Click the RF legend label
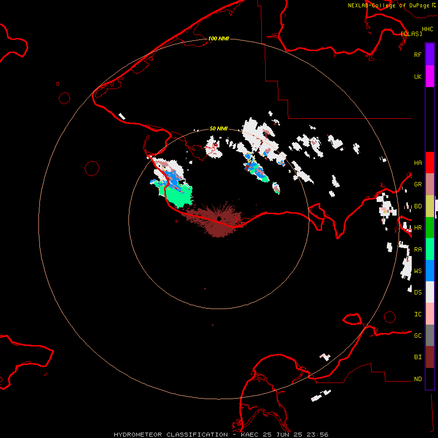438x438 pixels. click(x=418, y=55)
